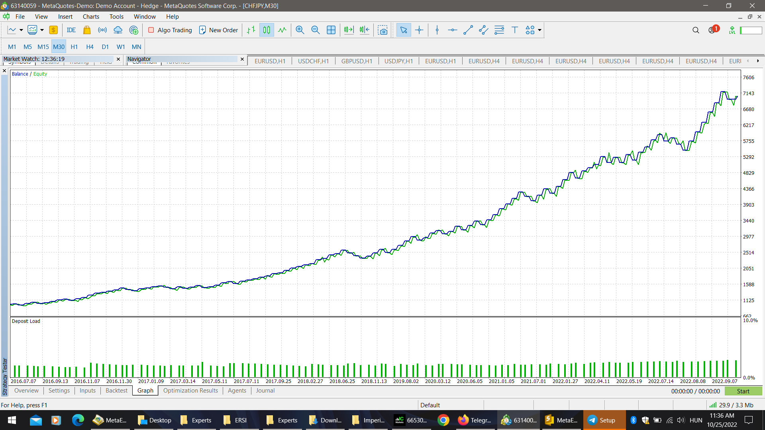Open the Journal tester tab
The height and width of the screenshot is (430, 765).
pos(265,391)
